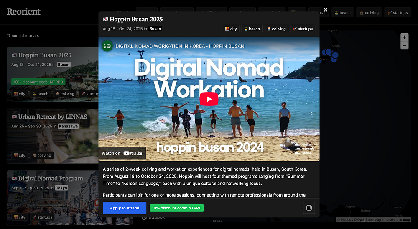Viewport: 418px width, 229px height.
Task: Close the Hoppin Busan modal
Action: [326, 10]
